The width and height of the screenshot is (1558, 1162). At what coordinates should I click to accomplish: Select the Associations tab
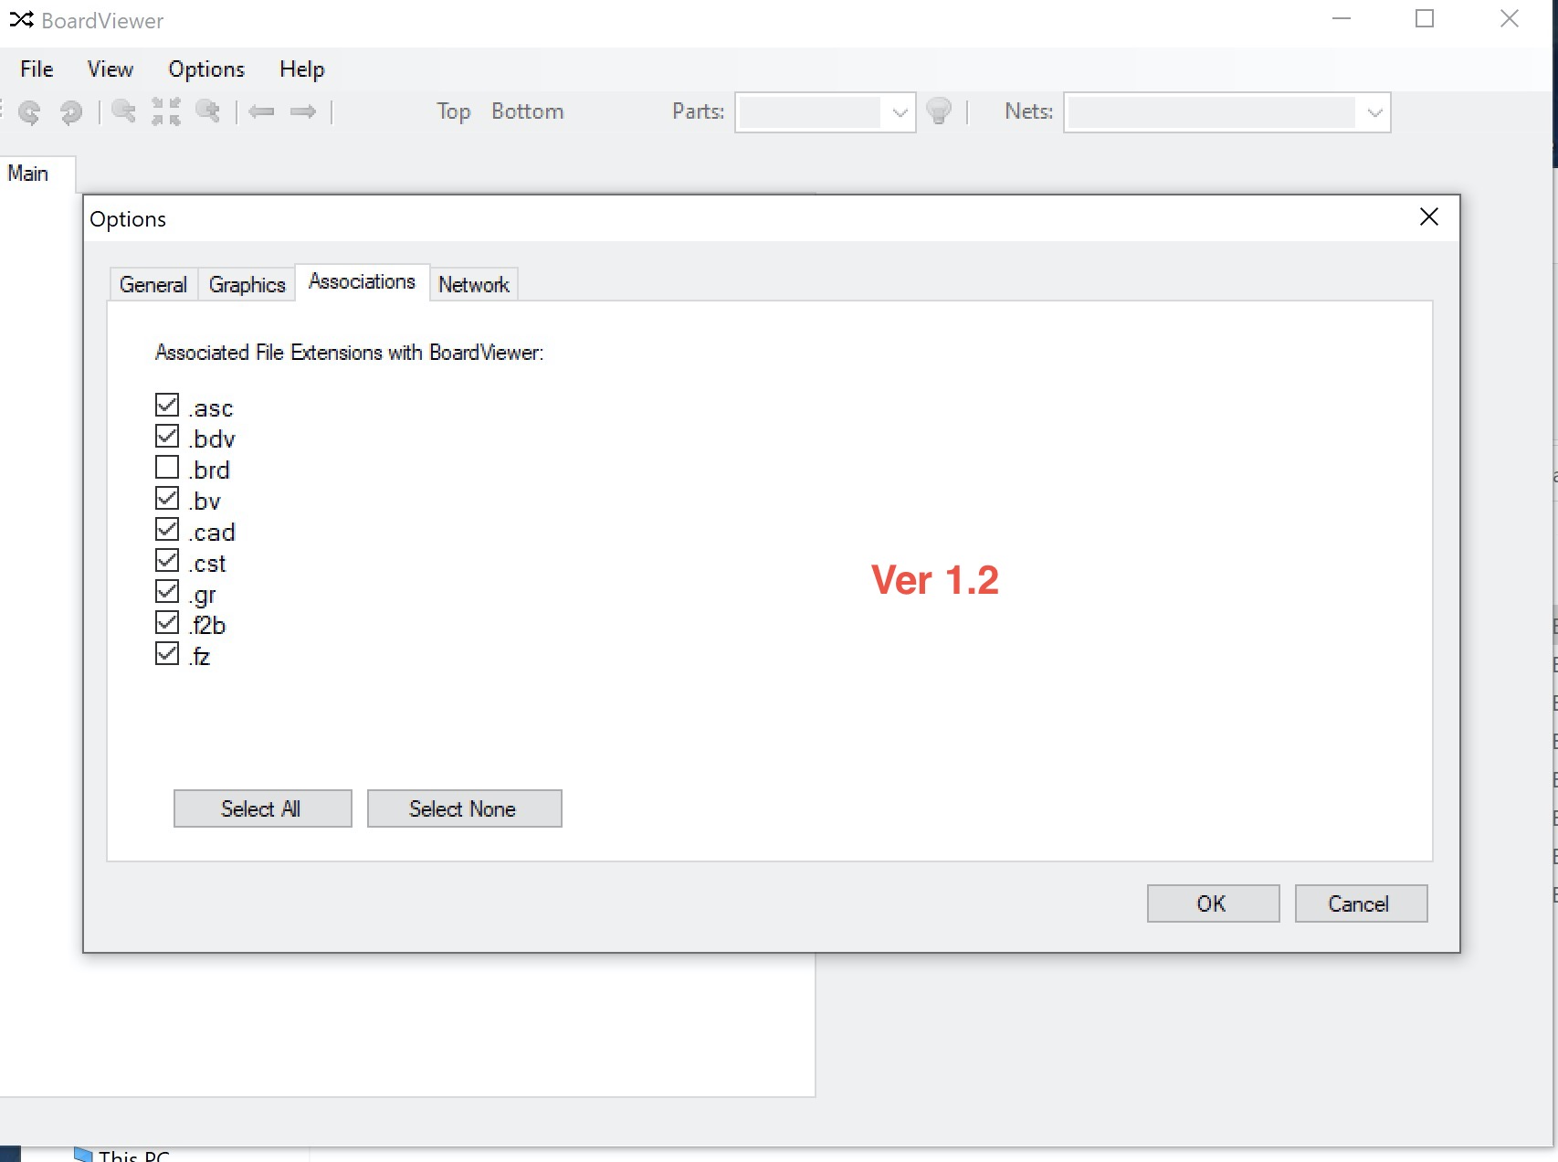tap(363, 281)
